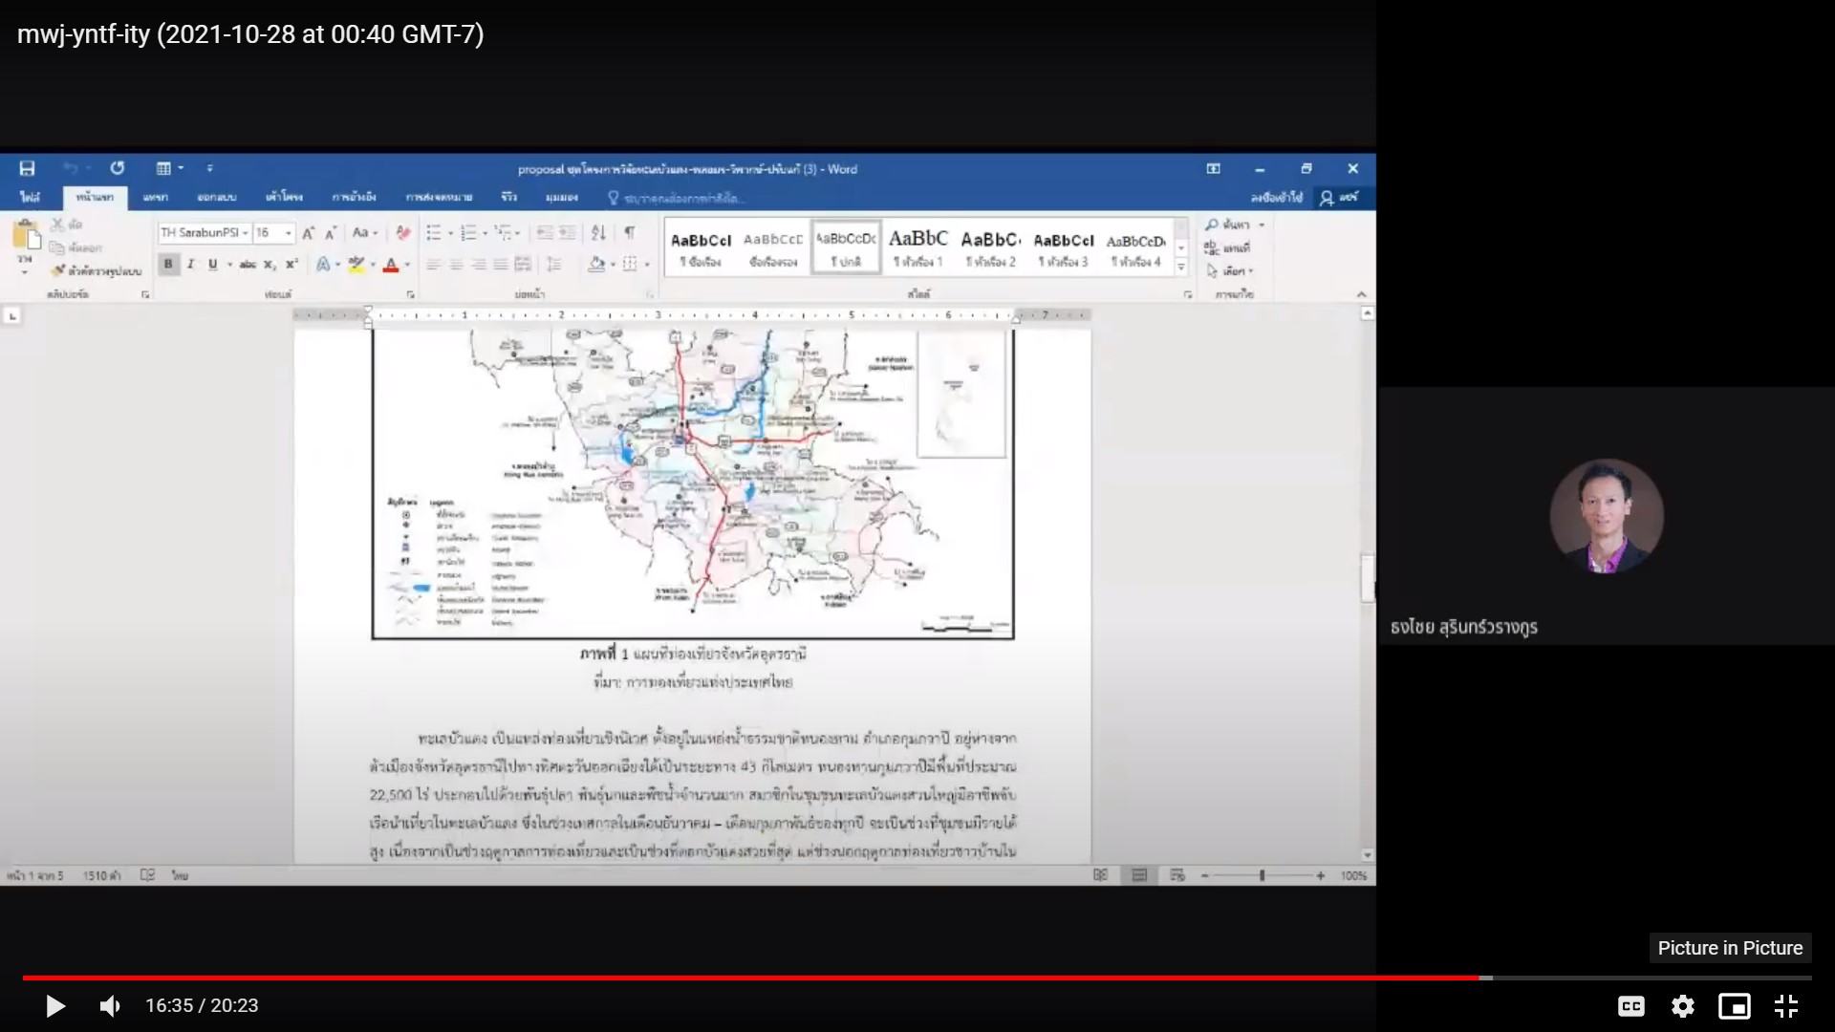
Task: Switch to the Insert ribbon tab (แทรก)
Action: click(x=155, y=197)
